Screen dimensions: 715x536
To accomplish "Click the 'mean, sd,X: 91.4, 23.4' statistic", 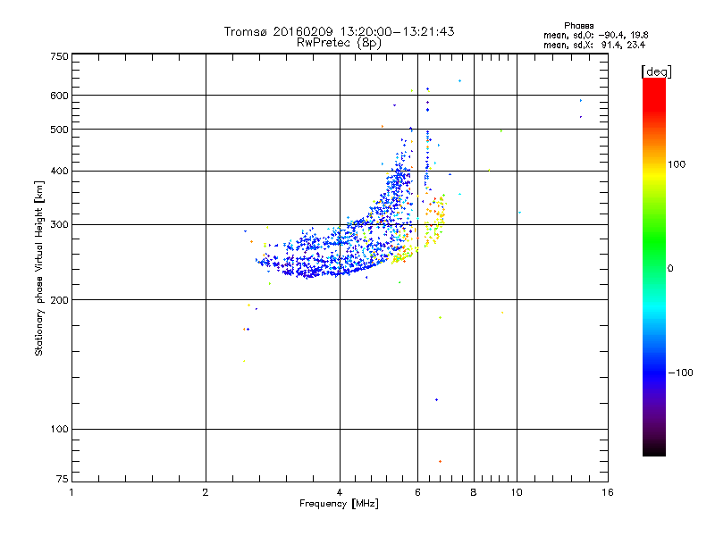I will (594, 45).
